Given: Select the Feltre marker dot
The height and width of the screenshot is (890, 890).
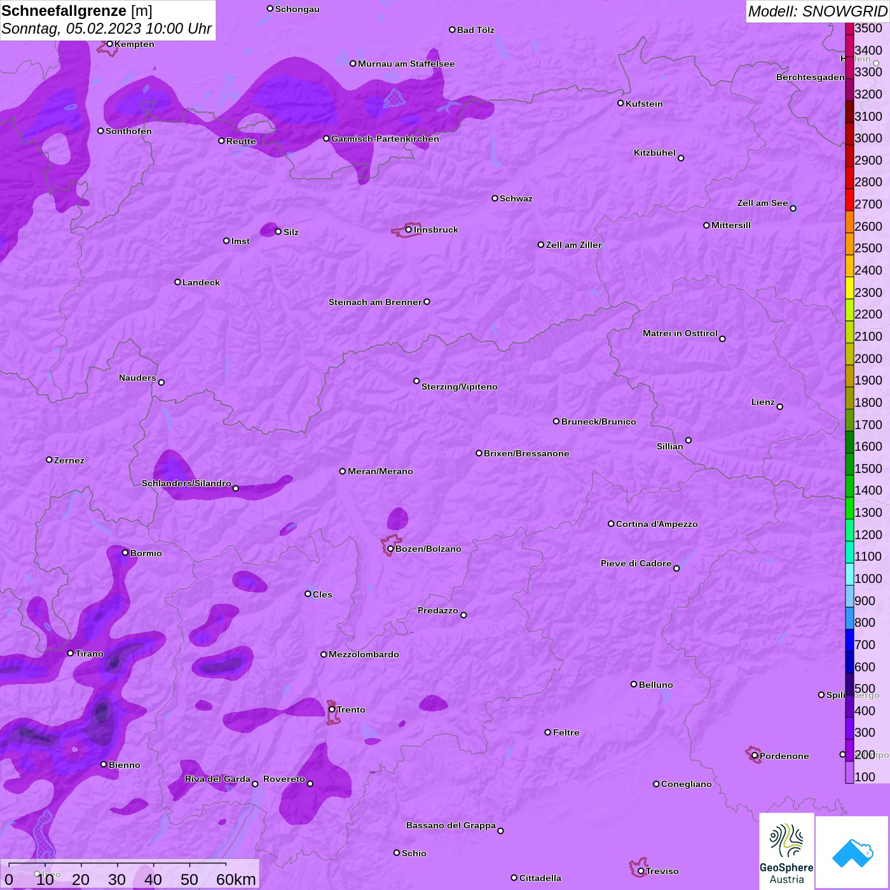Looking at the screenshot, I should coord(548,732).
